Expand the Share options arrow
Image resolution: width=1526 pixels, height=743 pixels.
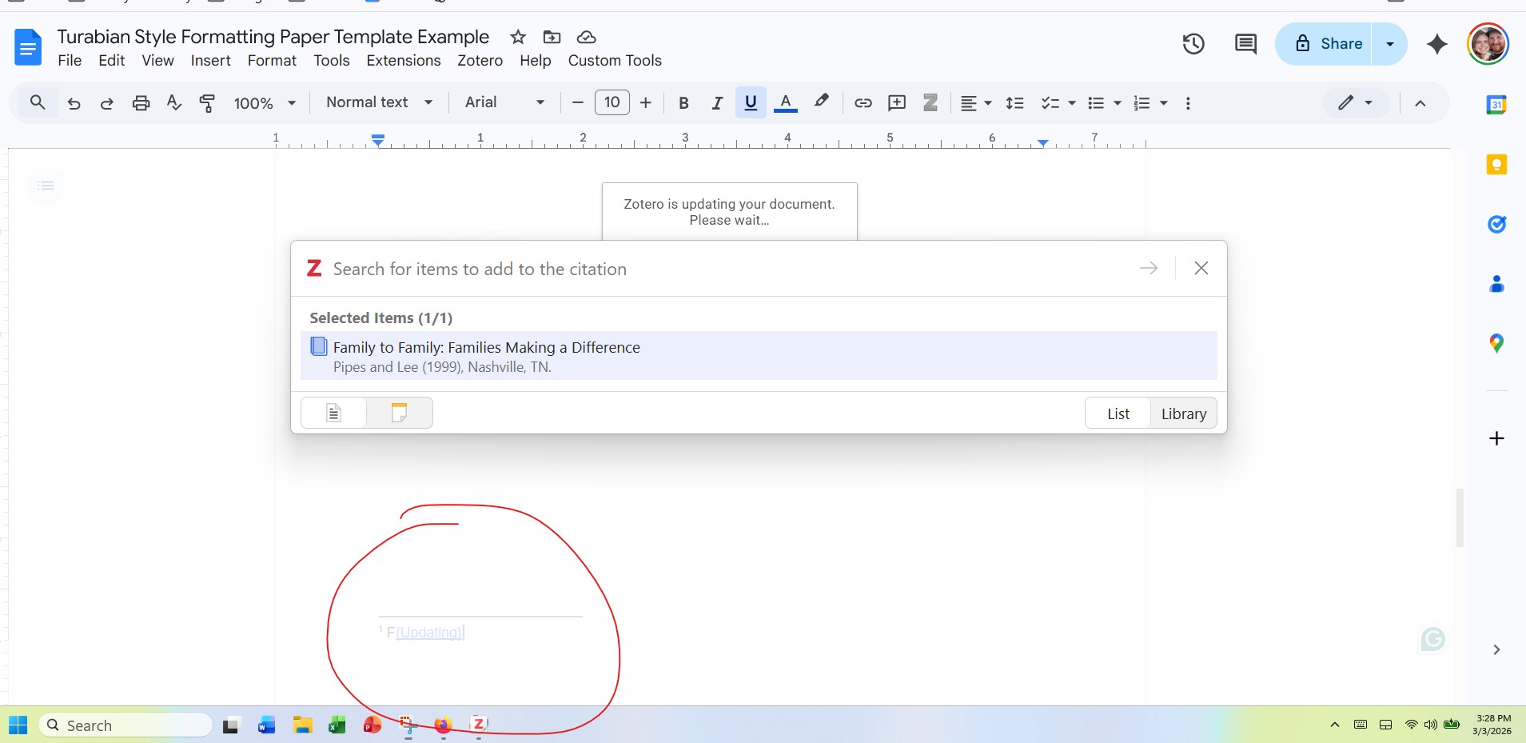[x=1390, y=44]
